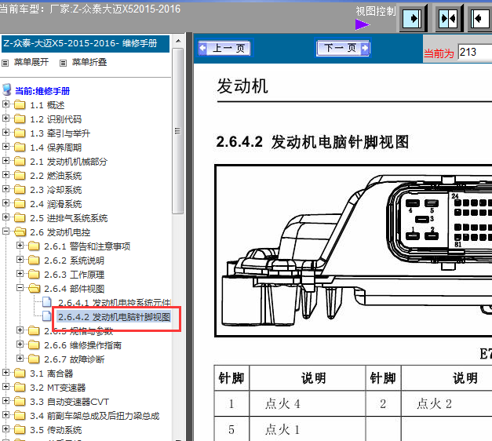
Task: Click the folder icon of 2.6.3 工作原理
Action: (34, 275)
